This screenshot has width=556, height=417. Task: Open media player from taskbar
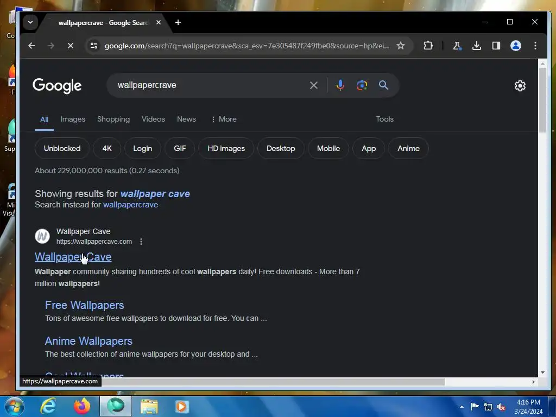[182, 406]
